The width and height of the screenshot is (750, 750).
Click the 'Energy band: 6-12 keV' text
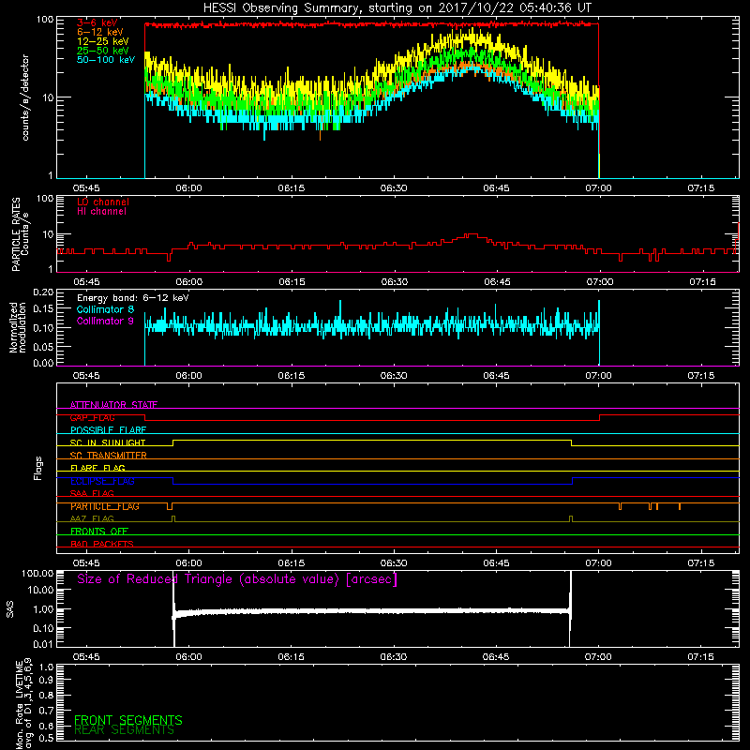(133, 298)
